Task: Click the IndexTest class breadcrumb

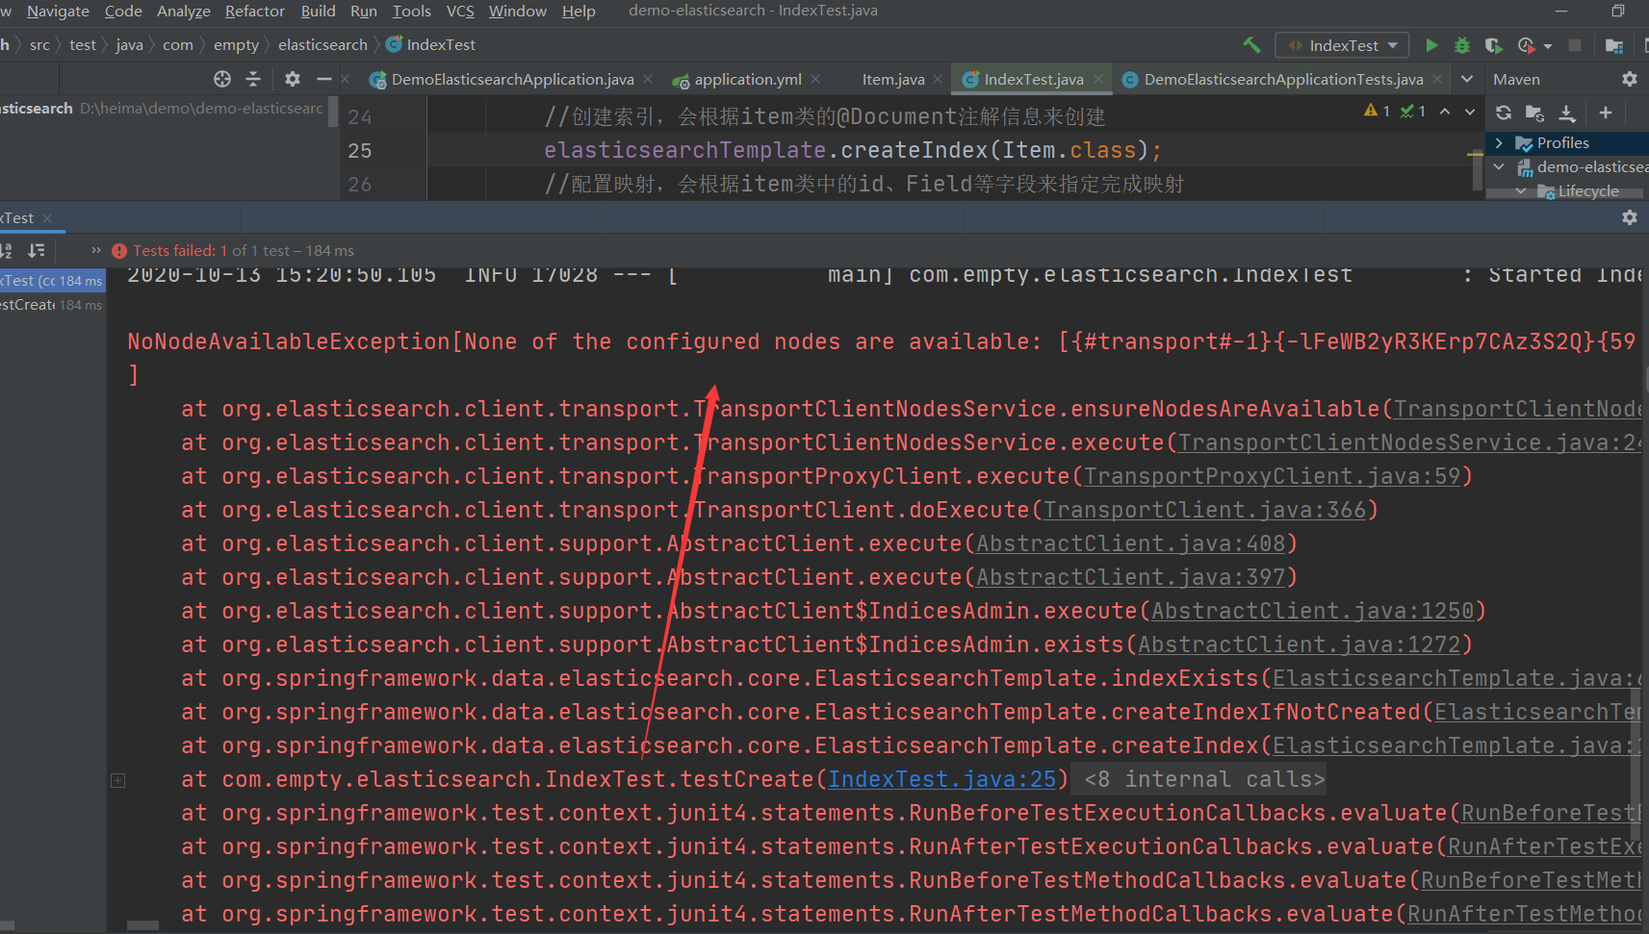Action: pyautogui.click(x=430, y=45)
